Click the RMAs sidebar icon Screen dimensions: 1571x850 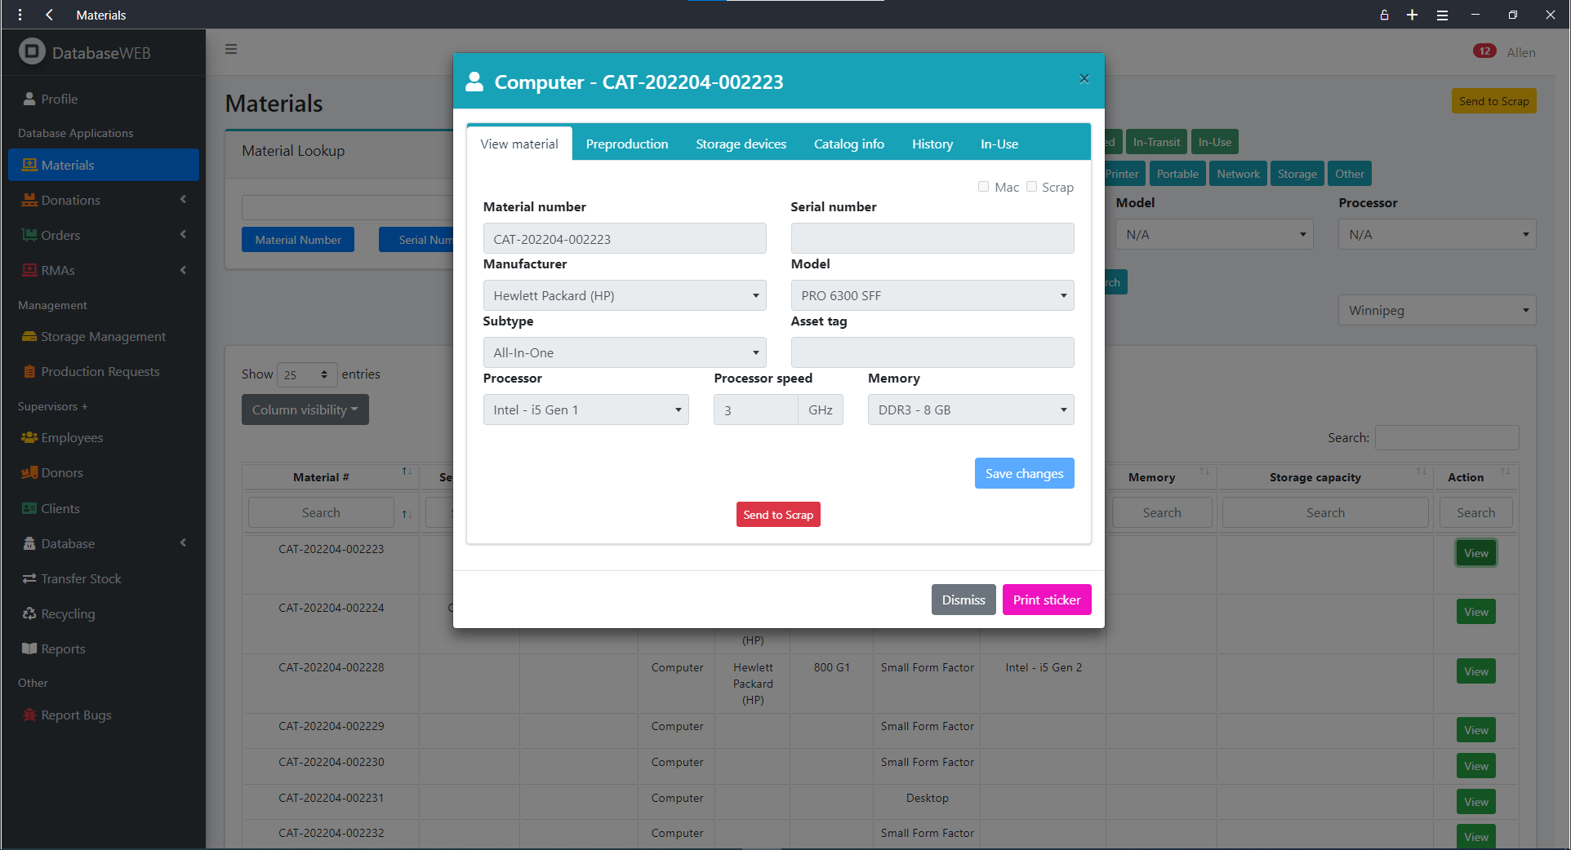(29, 270)
